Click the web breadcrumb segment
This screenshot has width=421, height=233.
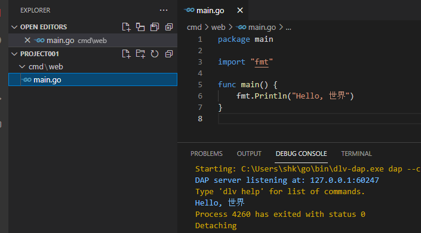tap(219, 27)
